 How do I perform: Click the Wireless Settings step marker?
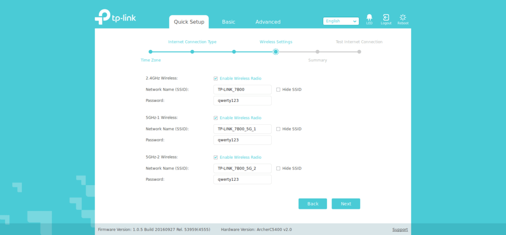click(276, 52)
